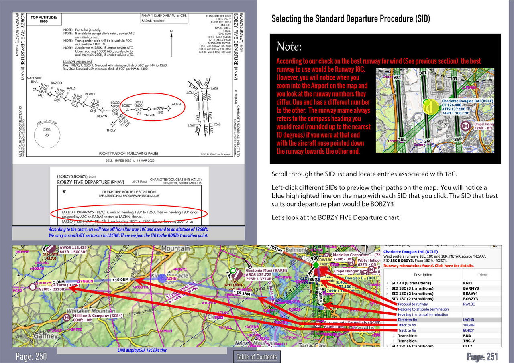Click the YNGUN ident cell
514x363 pixels.
(x=469, y=325)
